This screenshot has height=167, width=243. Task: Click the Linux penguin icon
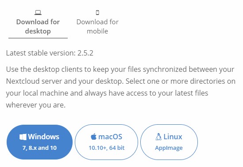(x=158, y=137)
